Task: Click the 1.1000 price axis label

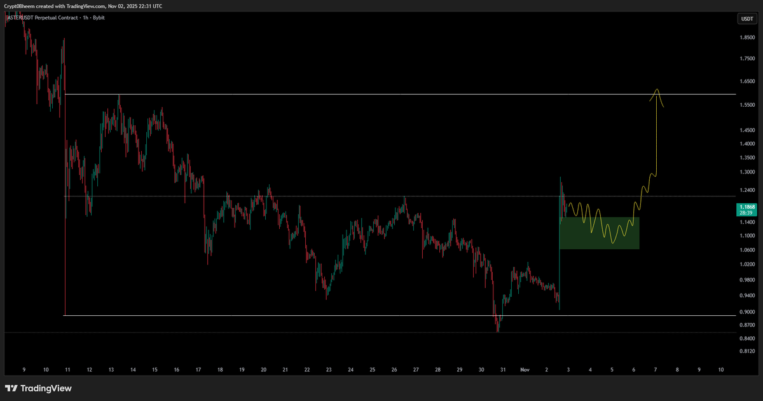Action: 747,236
